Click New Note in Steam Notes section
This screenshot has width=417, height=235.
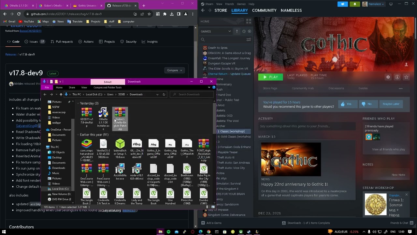click(x=398, y=175)
